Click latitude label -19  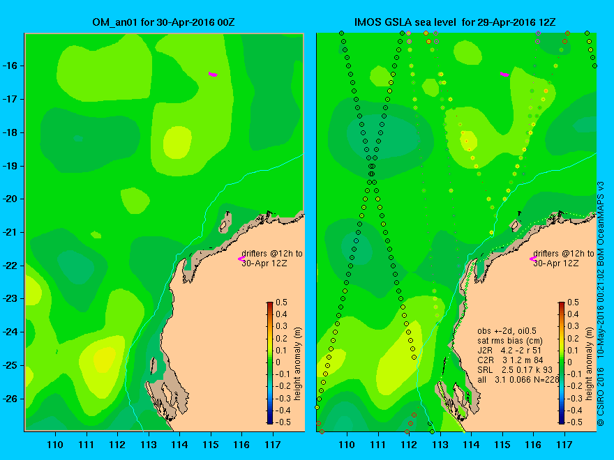point(10,166)
